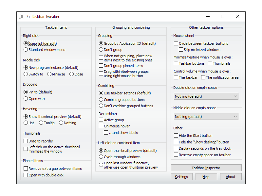This screenshot has height=196, width=262.
Task: Enable Open with double click
Action: pyautogui.click(x=26, y=175)
